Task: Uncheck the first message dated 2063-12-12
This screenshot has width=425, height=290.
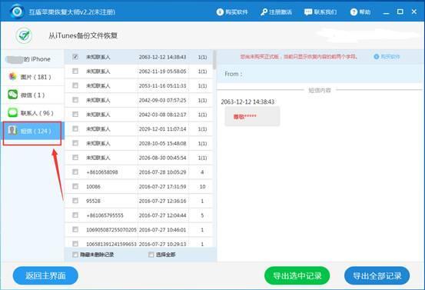Action: [x=75, y=57]
